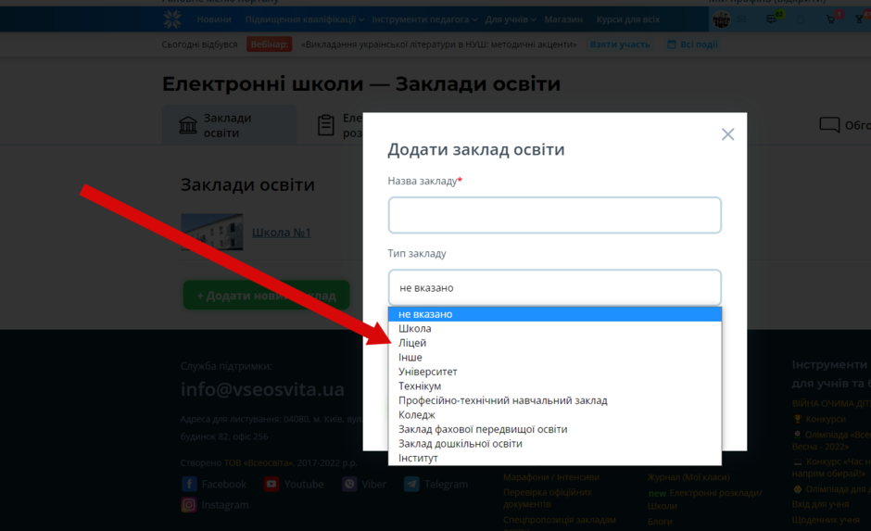Click the user profile avatar

point(722,20)
